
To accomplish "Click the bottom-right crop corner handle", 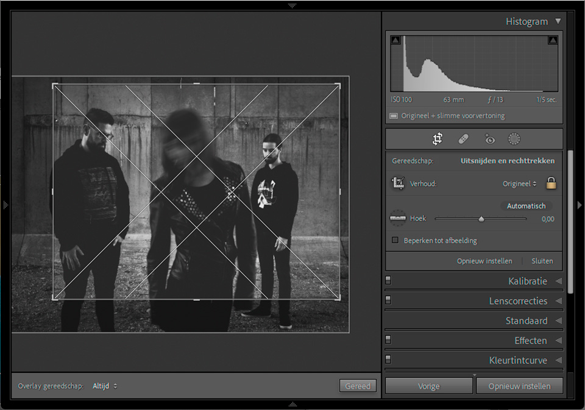I will 338,297.
